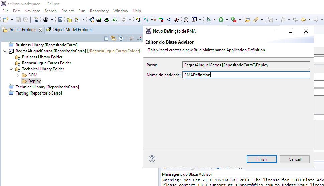Click the new yellow folder toolbar icon

point(69,20)
